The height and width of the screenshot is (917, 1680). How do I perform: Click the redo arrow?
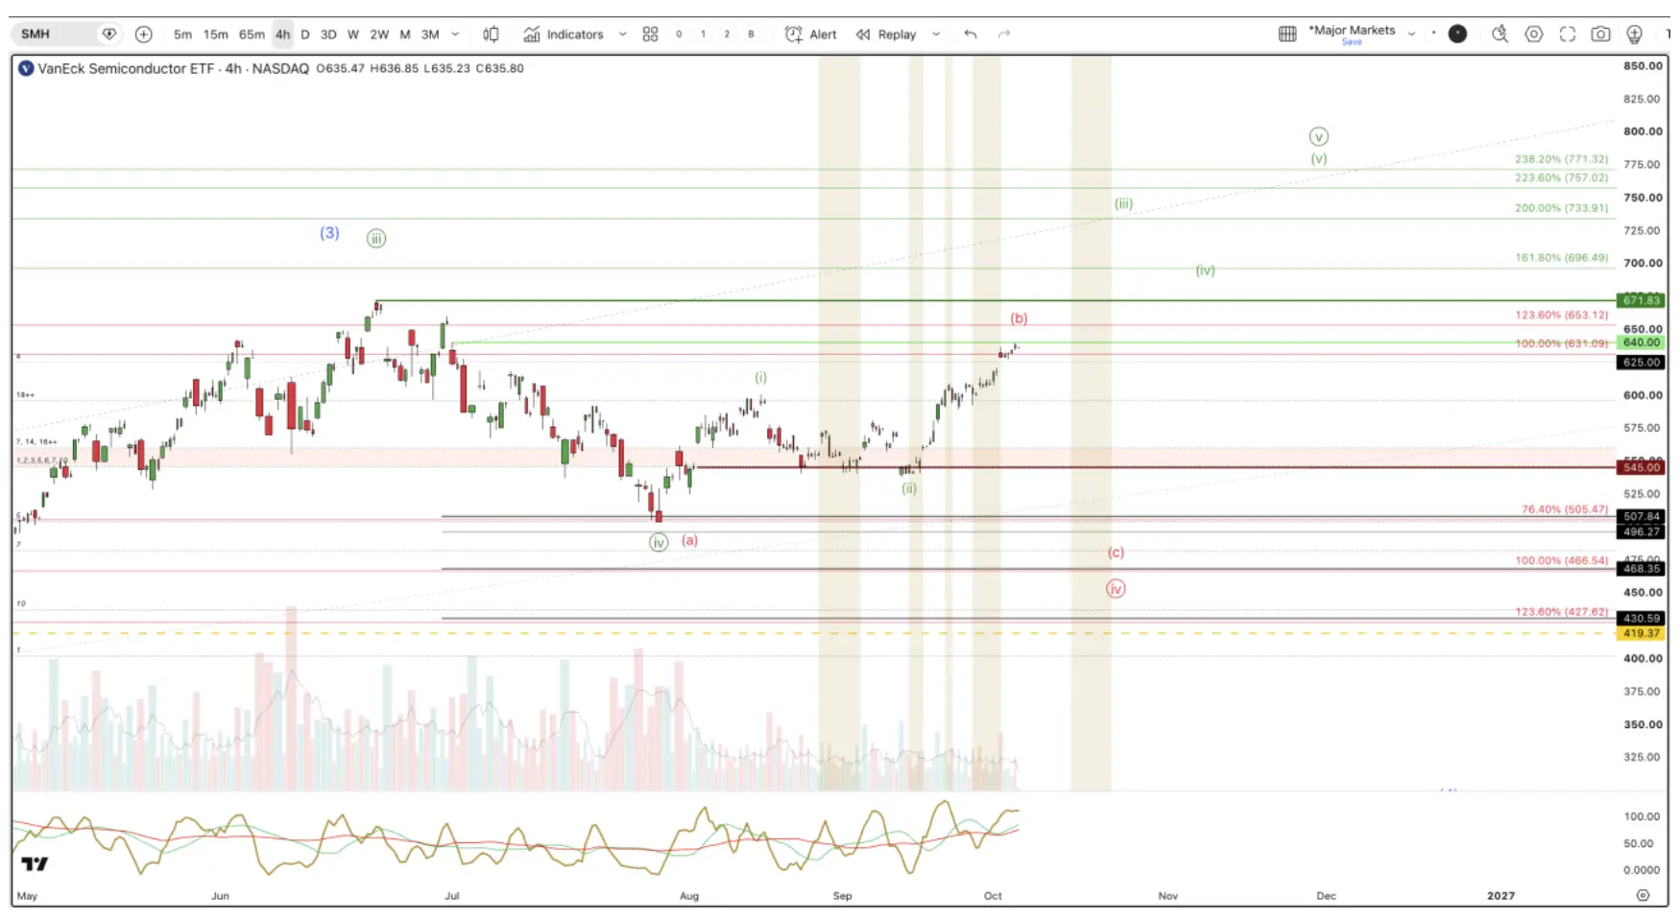1004,35
